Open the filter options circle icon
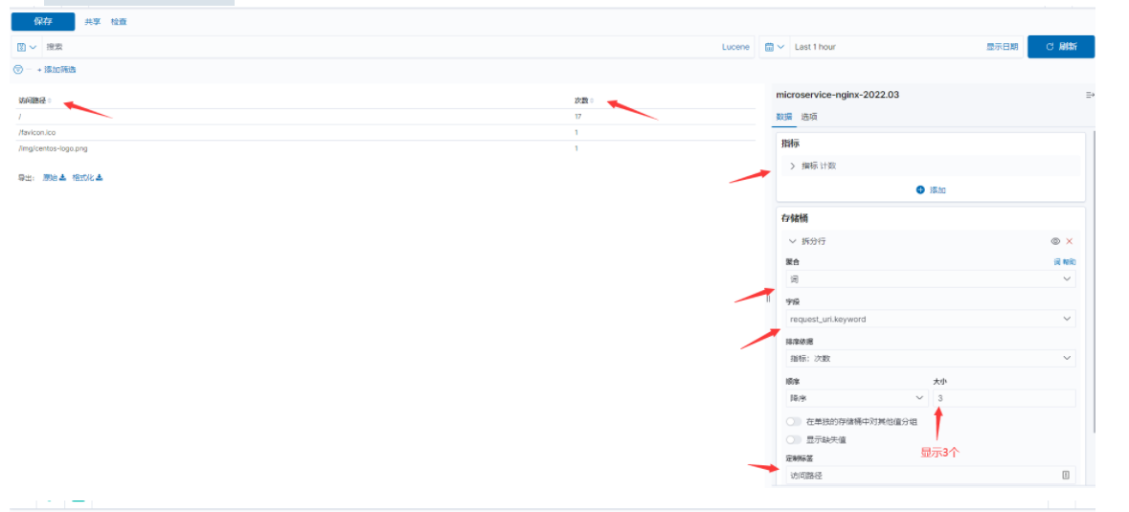The image size is (1129, 512). pos(18,70)
